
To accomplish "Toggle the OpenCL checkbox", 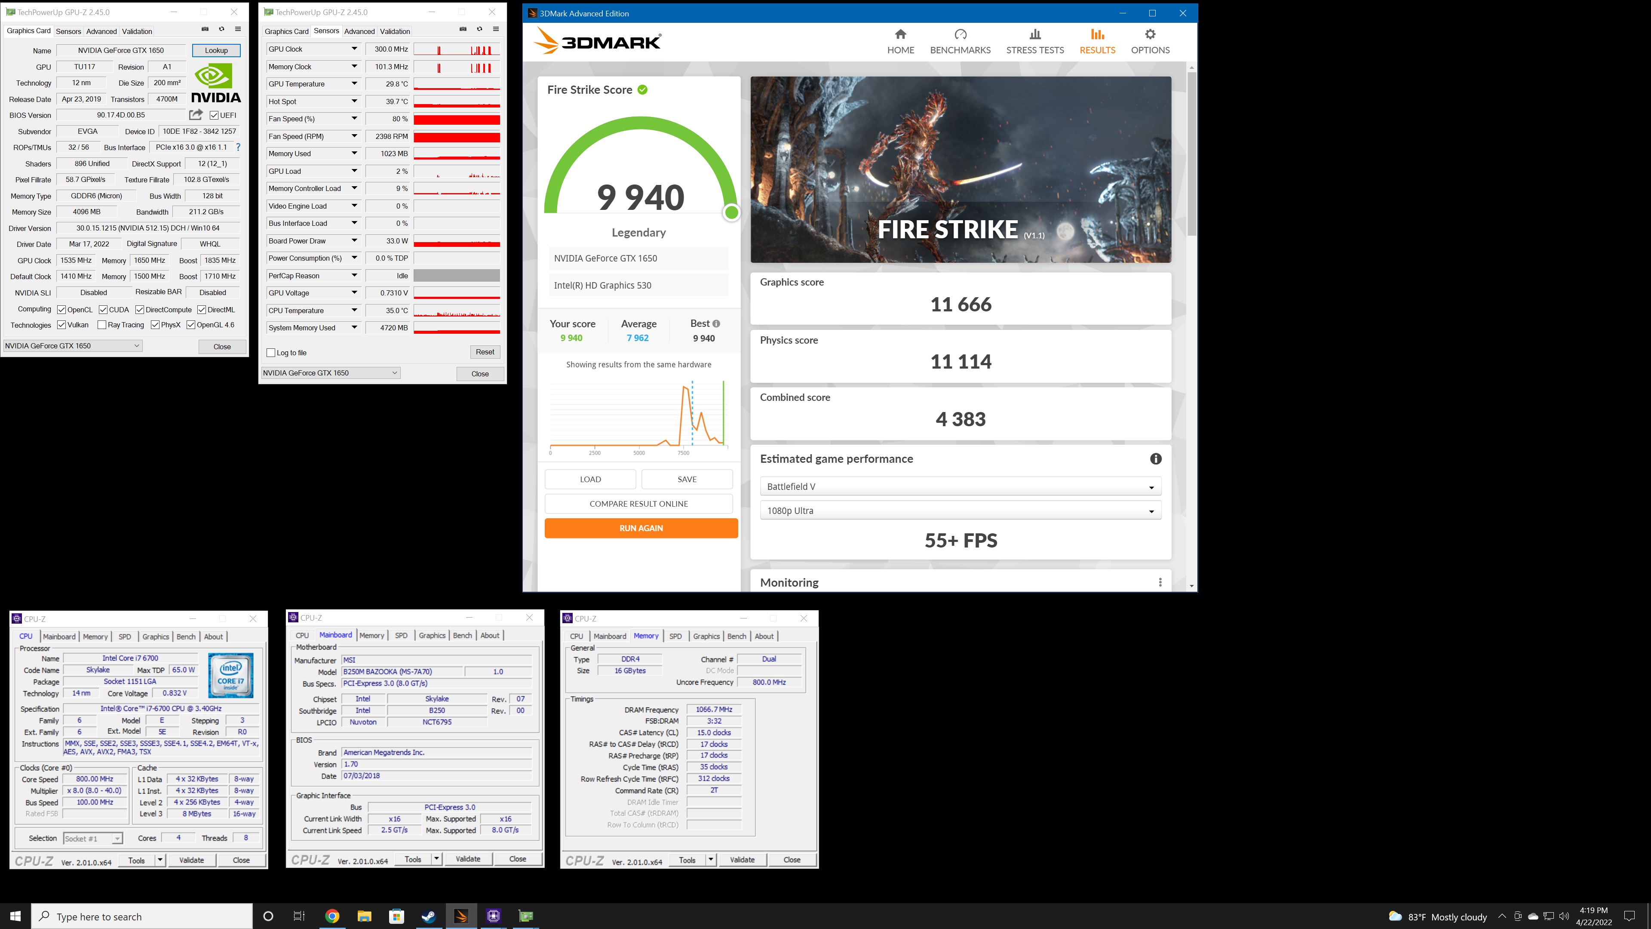I will coord(61,310).
